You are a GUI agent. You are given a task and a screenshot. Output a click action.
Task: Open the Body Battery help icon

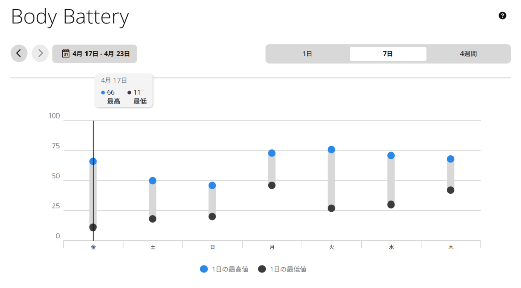pos(502,16)
